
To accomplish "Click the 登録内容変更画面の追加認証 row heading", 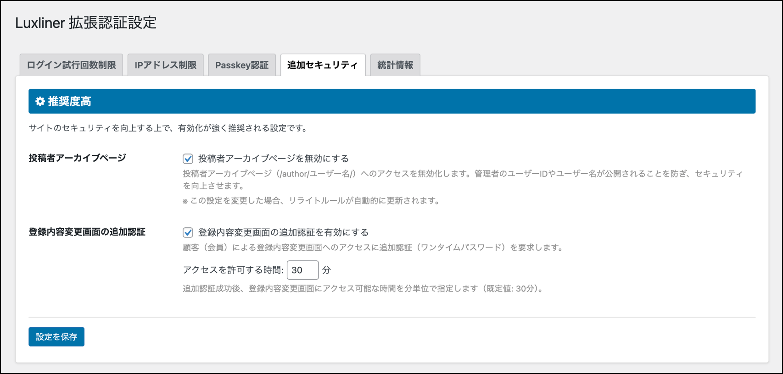I will pos(87,232).
